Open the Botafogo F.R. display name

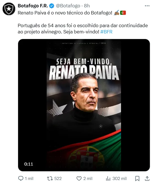33,6
